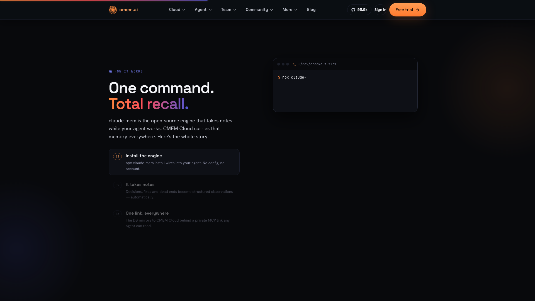
Task: Click the text npx claude-mem install wires description
Action: [x=175, y=166]
